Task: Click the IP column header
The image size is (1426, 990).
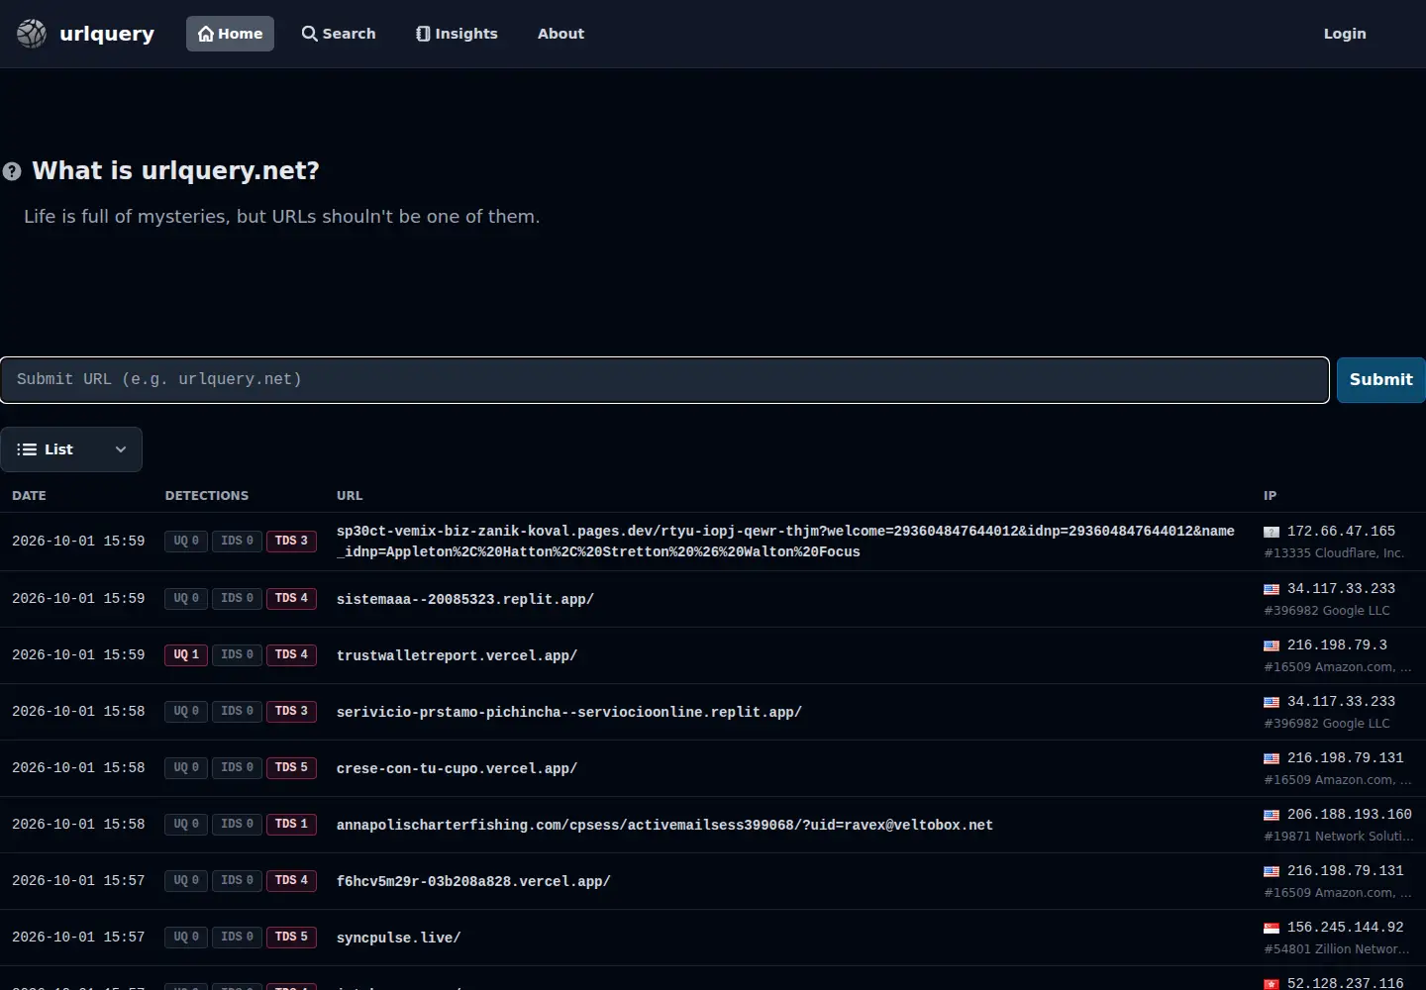Action: pyautogui.click(x=1270, y=496)
